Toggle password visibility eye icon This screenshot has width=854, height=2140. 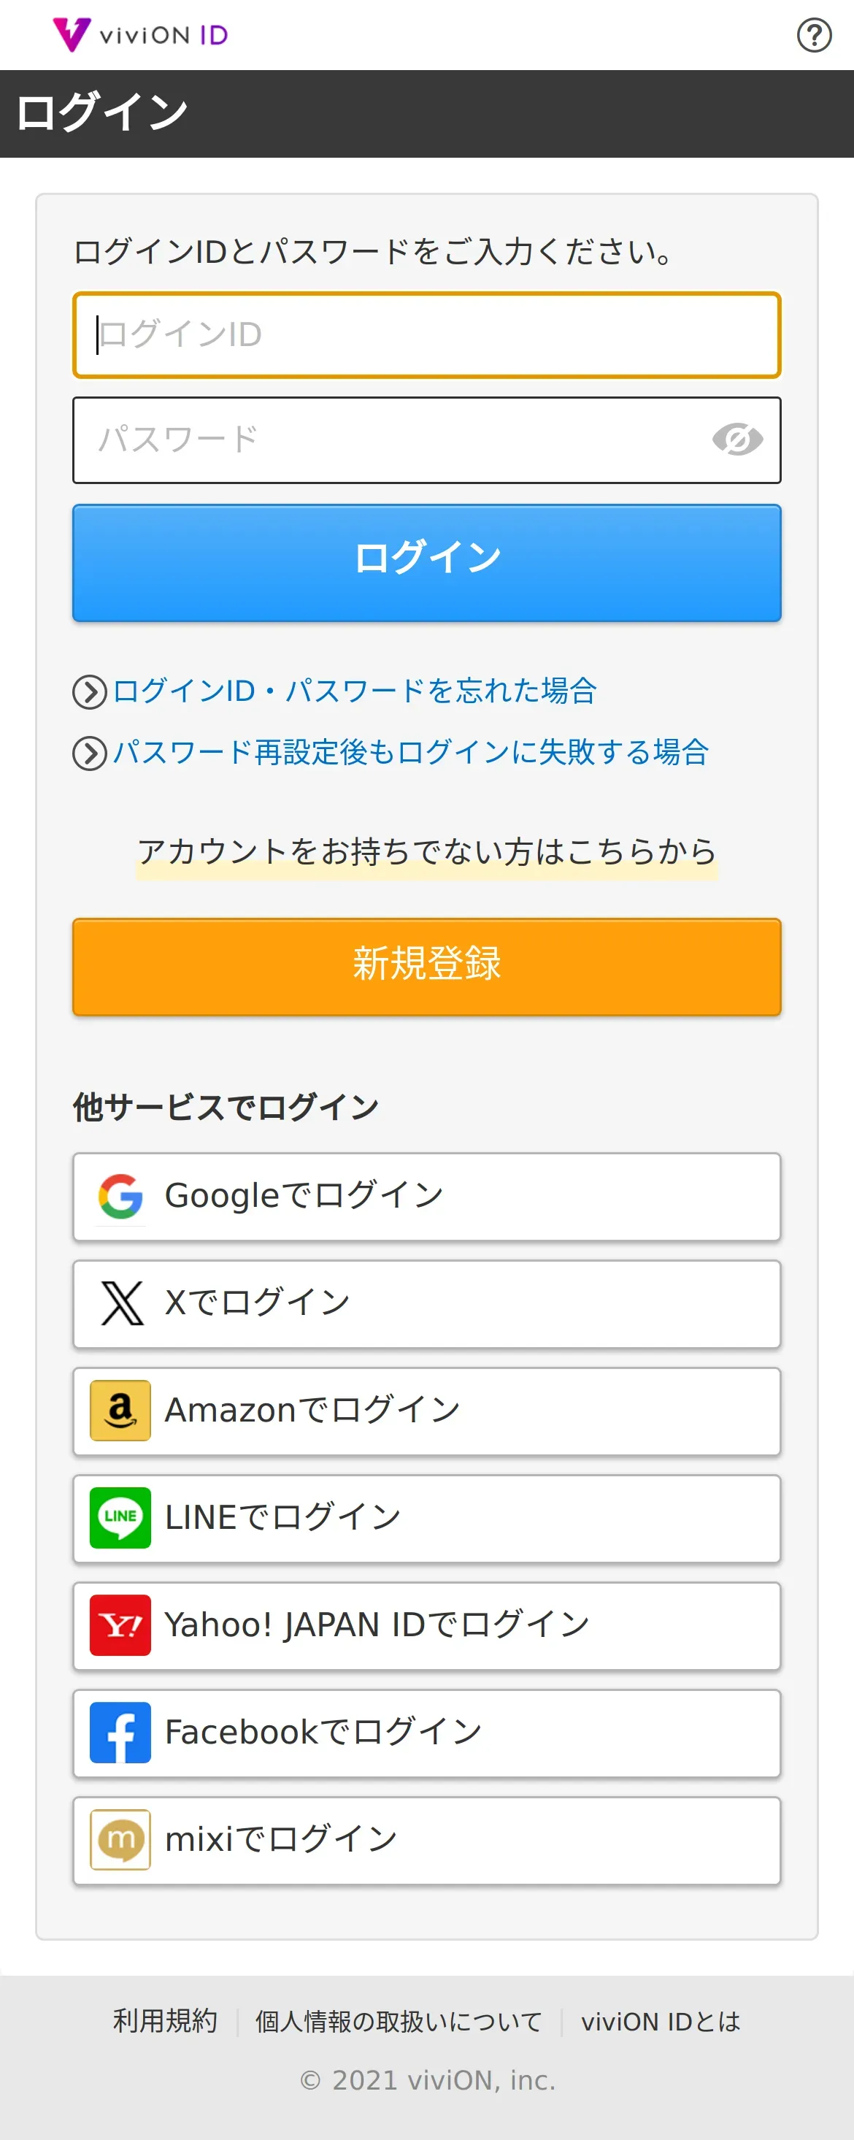tap(737, 440)
